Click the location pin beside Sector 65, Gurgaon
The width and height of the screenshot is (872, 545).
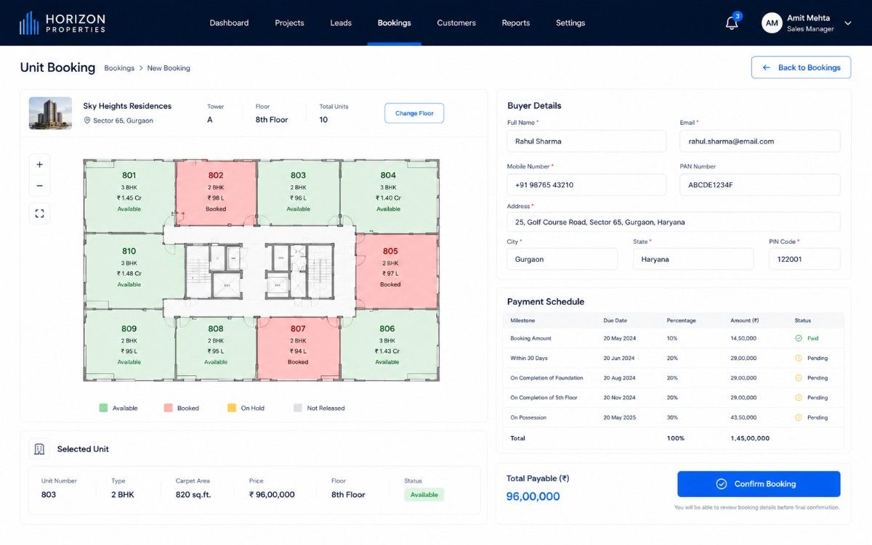coord(87,120)
